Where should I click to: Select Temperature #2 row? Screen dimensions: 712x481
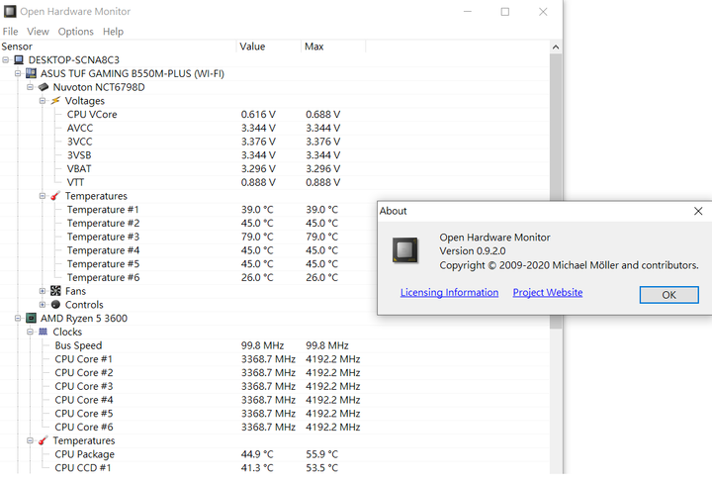(x=189, y=224)
